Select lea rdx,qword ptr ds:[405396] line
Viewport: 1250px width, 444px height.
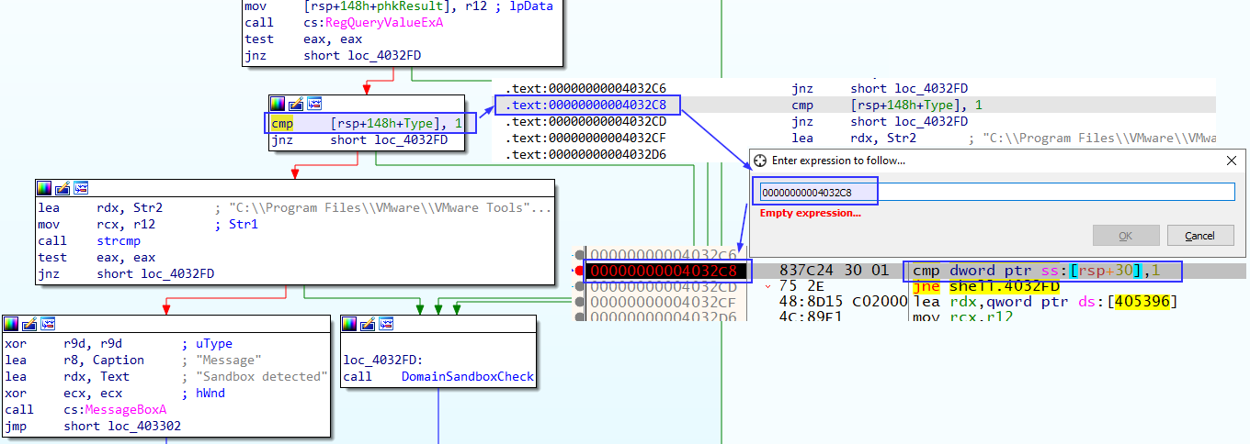[1044, 302]
